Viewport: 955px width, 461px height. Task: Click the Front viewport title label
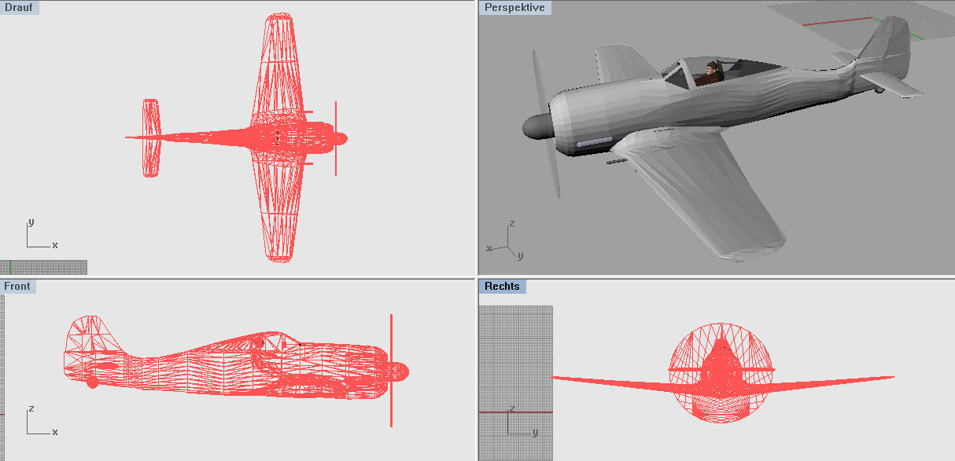(x=17, y=287)
